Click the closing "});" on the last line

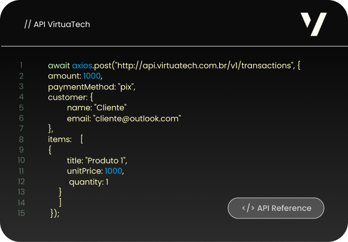tap(55, 213)
